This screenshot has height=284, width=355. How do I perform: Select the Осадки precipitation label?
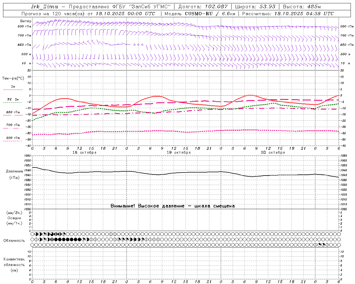14,218
